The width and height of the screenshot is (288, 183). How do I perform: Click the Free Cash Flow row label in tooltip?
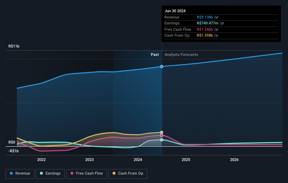point(178,29)
